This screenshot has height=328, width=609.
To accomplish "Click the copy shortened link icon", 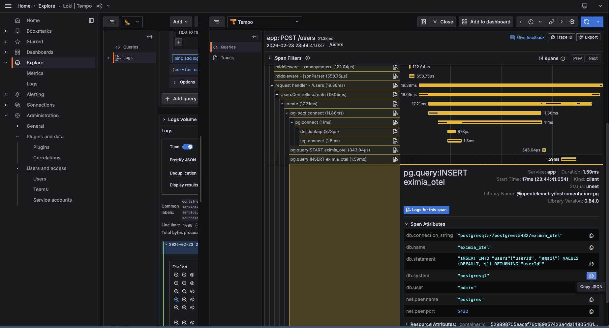I will (x=552, y=22).
